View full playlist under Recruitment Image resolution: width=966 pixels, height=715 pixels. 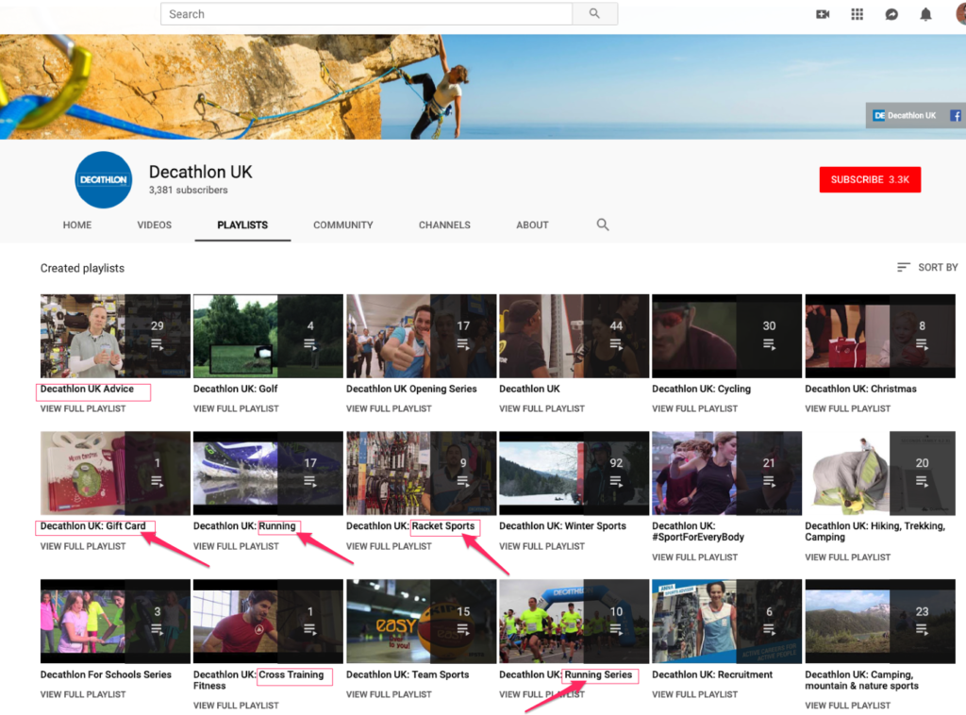[695, 694]
